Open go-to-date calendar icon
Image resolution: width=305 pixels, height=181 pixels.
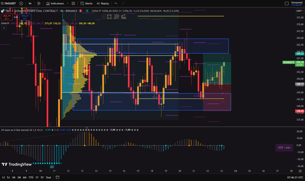coord(57,177)
